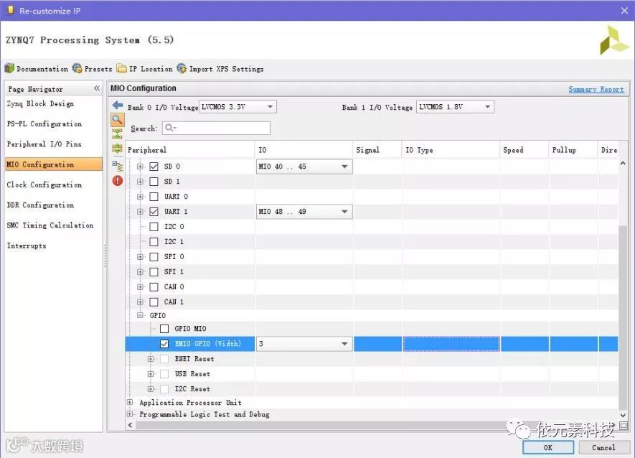Click the scroll up arrow of table
The image size is (635, 458).
(623, 164)
